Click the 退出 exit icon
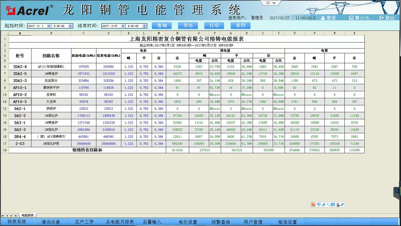This screenshot has height=226, width=401. pyautogui.click(x=381, y=18)
